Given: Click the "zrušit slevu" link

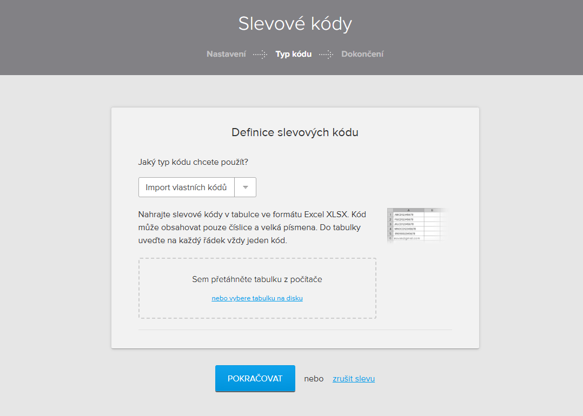Looking at the screenshot, I should (353, 379).
